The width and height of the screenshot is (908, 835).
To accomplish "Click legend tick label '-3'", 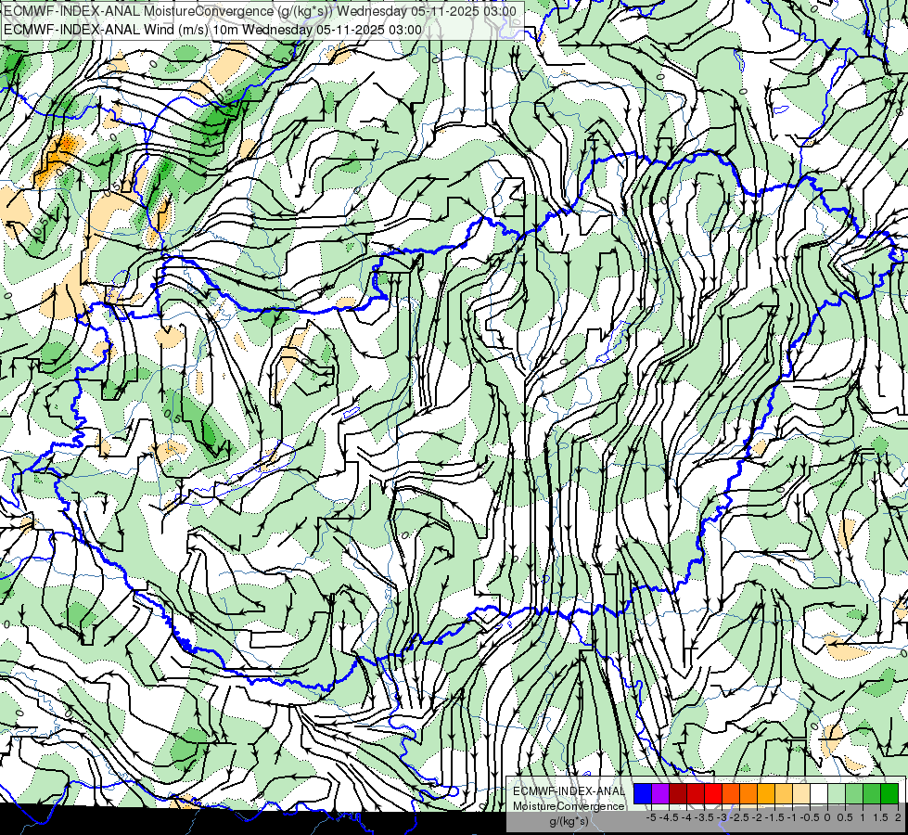I will point(722,817).
